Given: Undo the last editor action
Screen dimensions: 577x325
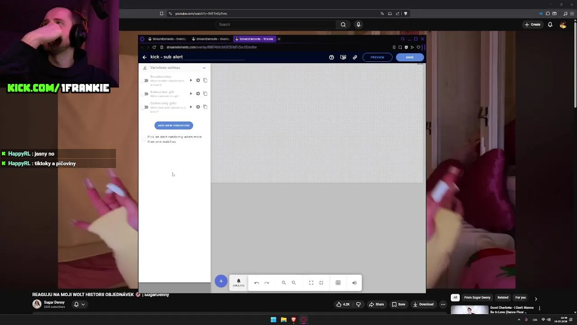Looking at the screenshot, I should click(x=256, y=283).
